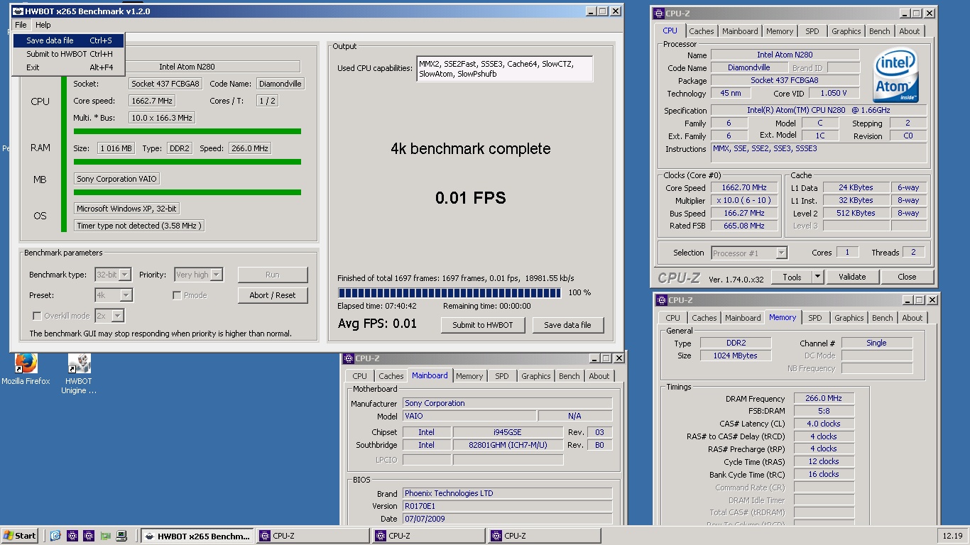Check the Pmode checkbox
Image resolution: width=970 pixels, height=545 pixels.
pyautogui.click(x=177, y=295)
